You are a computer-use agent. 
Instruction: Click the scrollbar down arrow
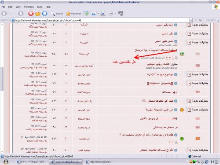tap(2, 152)
